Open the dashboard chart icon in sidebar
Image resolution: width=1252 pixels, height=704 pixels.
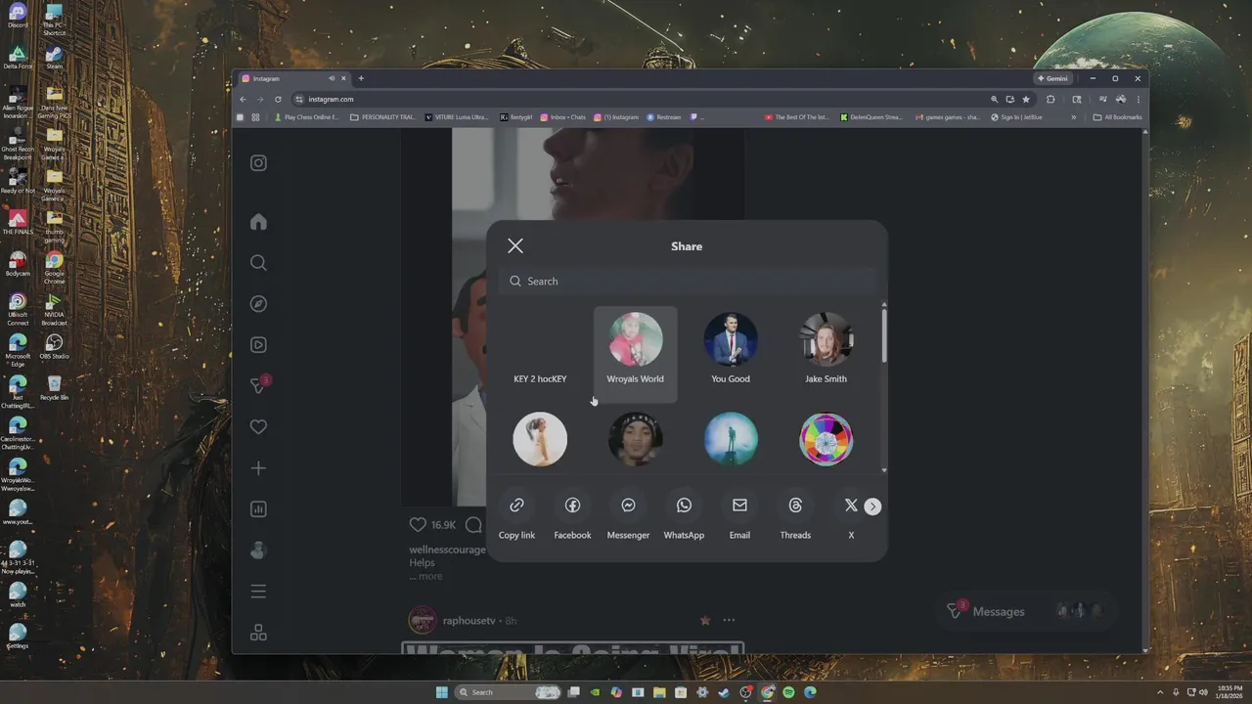(x=258, y=509)
